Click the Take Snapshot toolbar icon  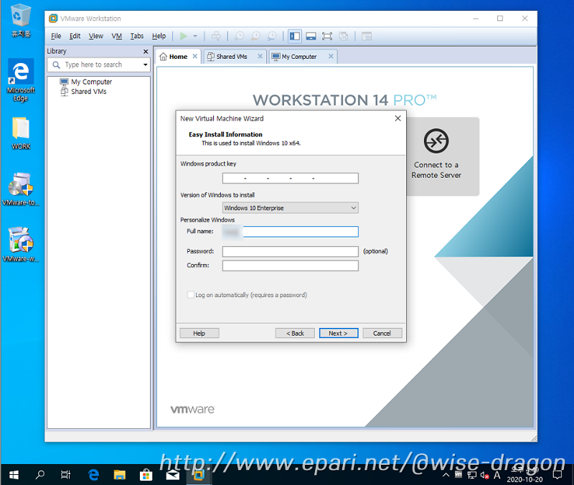point(239,36)
